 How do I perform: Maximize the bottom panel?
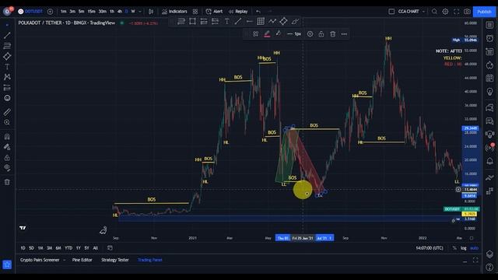point(475,260)
